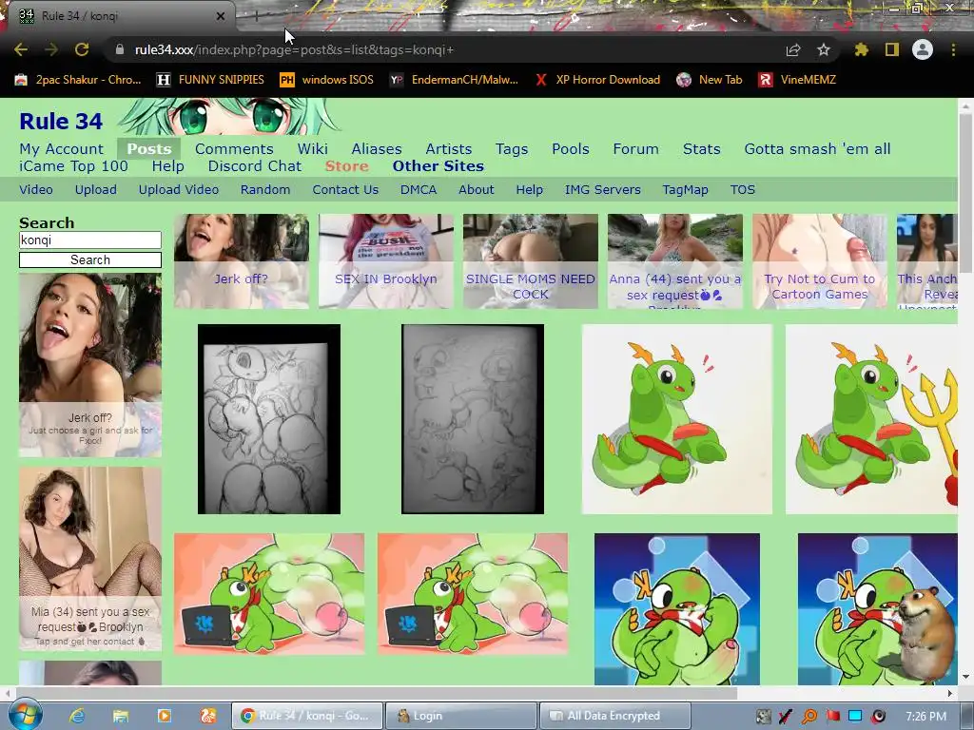Image resolution: width=974 pixels, height=730 pixels.
Task: Click the Random link
Action: coord(265,190)
